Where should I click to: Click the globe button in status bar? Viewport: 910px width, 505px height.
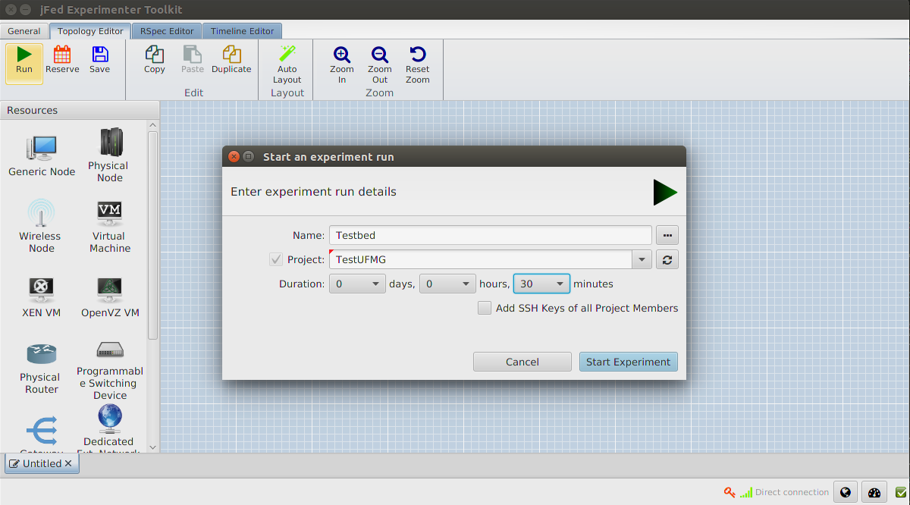coord(846,492)
